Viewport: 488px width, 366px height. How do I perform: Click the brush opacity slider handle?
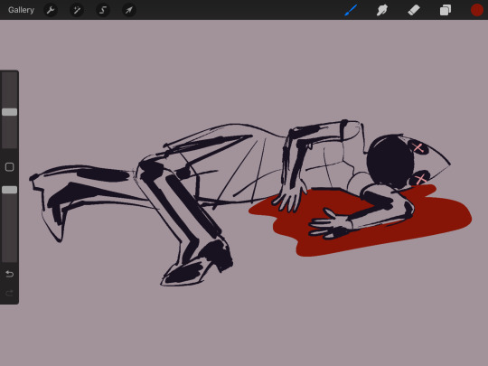pyautogui.click(x=9, y=190)
